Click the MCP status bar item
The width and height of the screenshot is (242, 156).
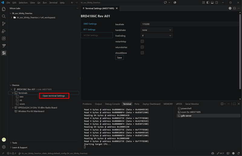(221, 153)
